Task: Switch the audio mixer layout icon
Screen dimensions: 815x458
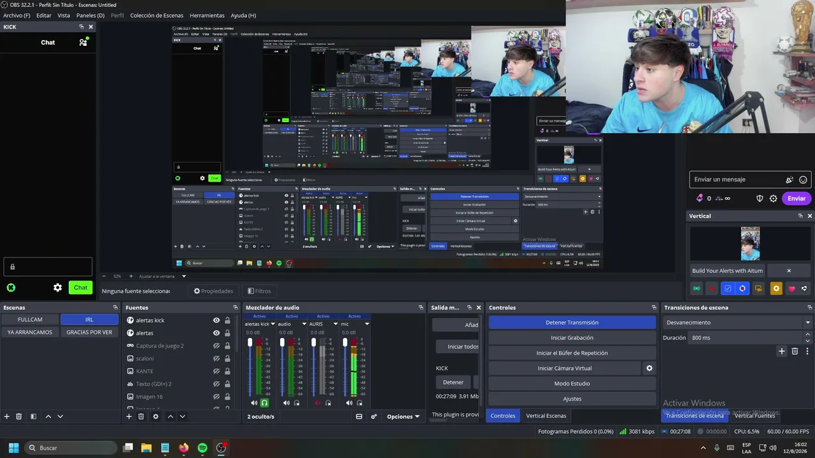Action: coord(359,417)
